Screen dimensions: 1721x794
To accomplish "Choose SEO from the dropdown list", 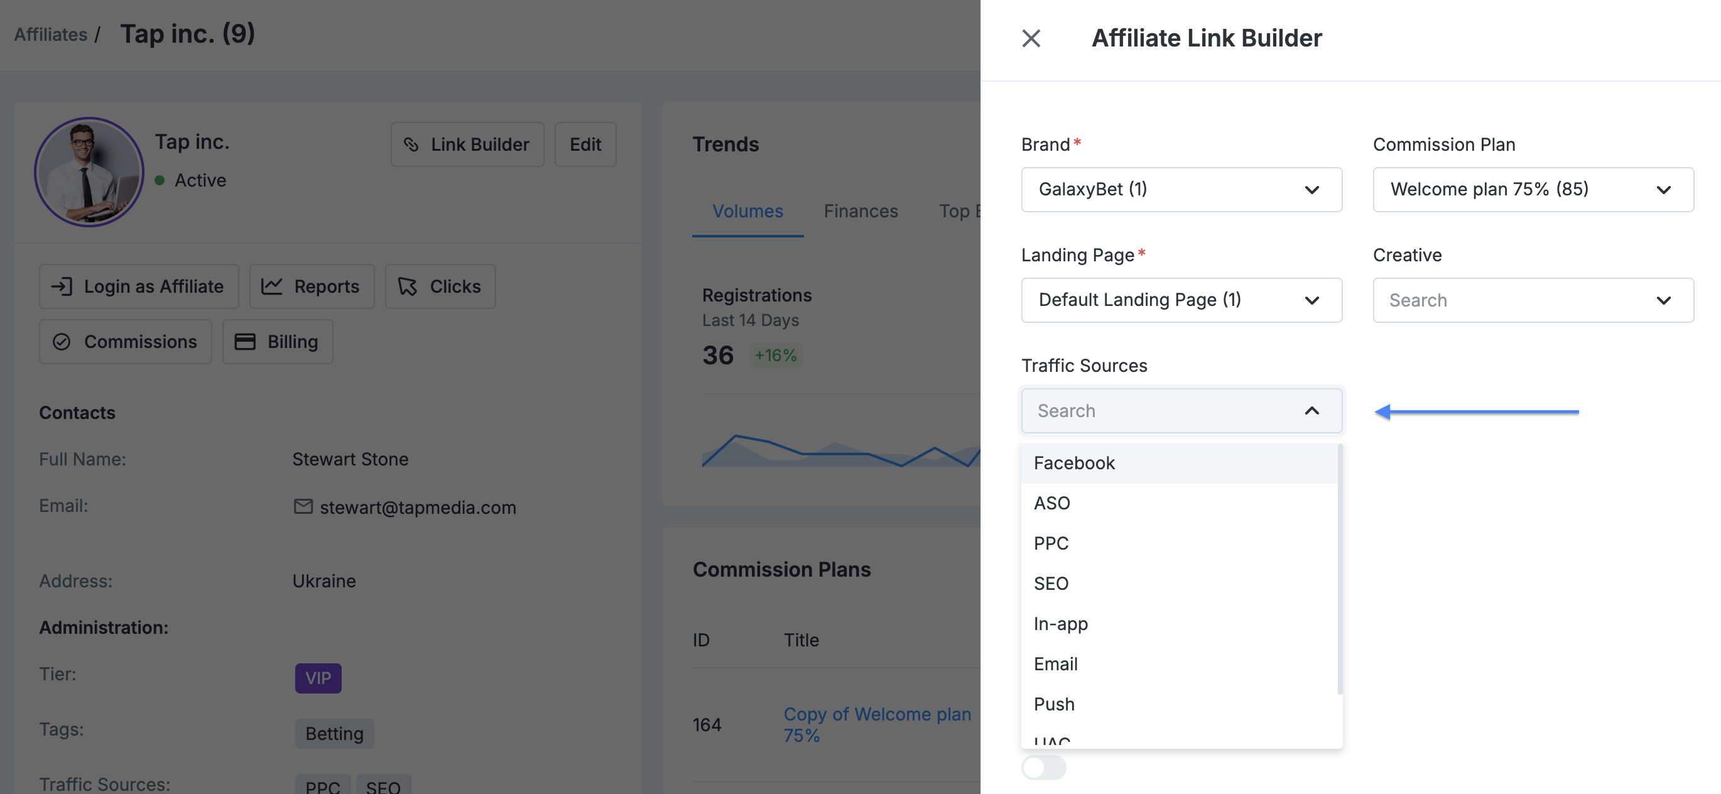I will (1179, 584).
